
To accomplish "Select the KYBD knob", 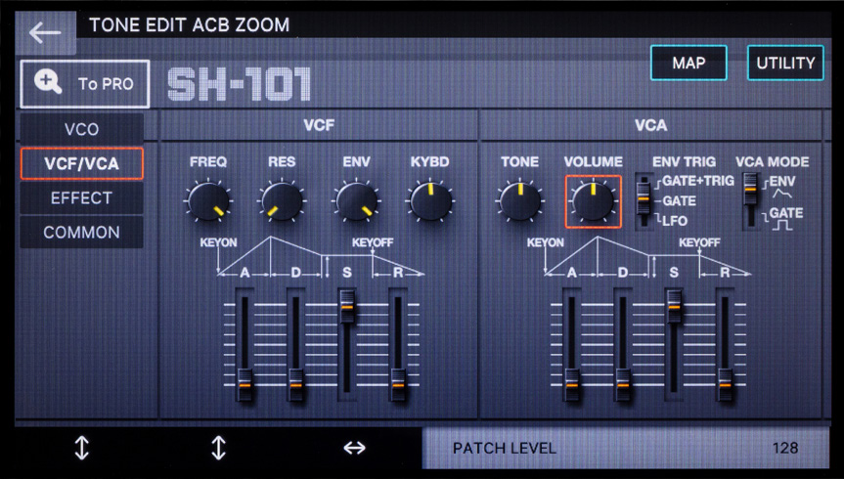I will (430, 201).
